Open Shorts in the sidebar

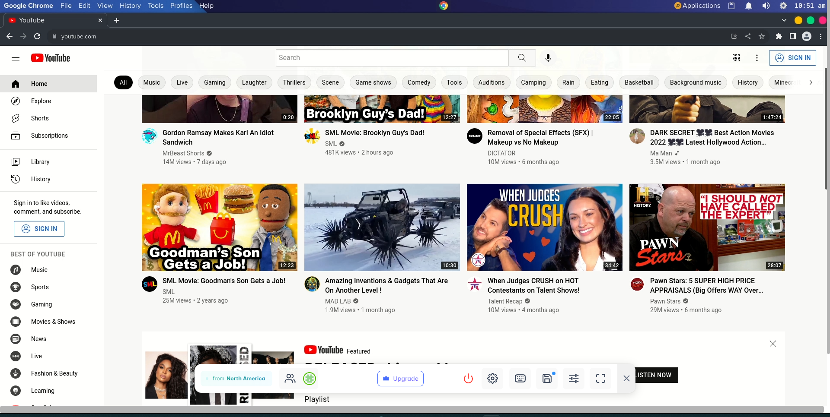(48, 118)
